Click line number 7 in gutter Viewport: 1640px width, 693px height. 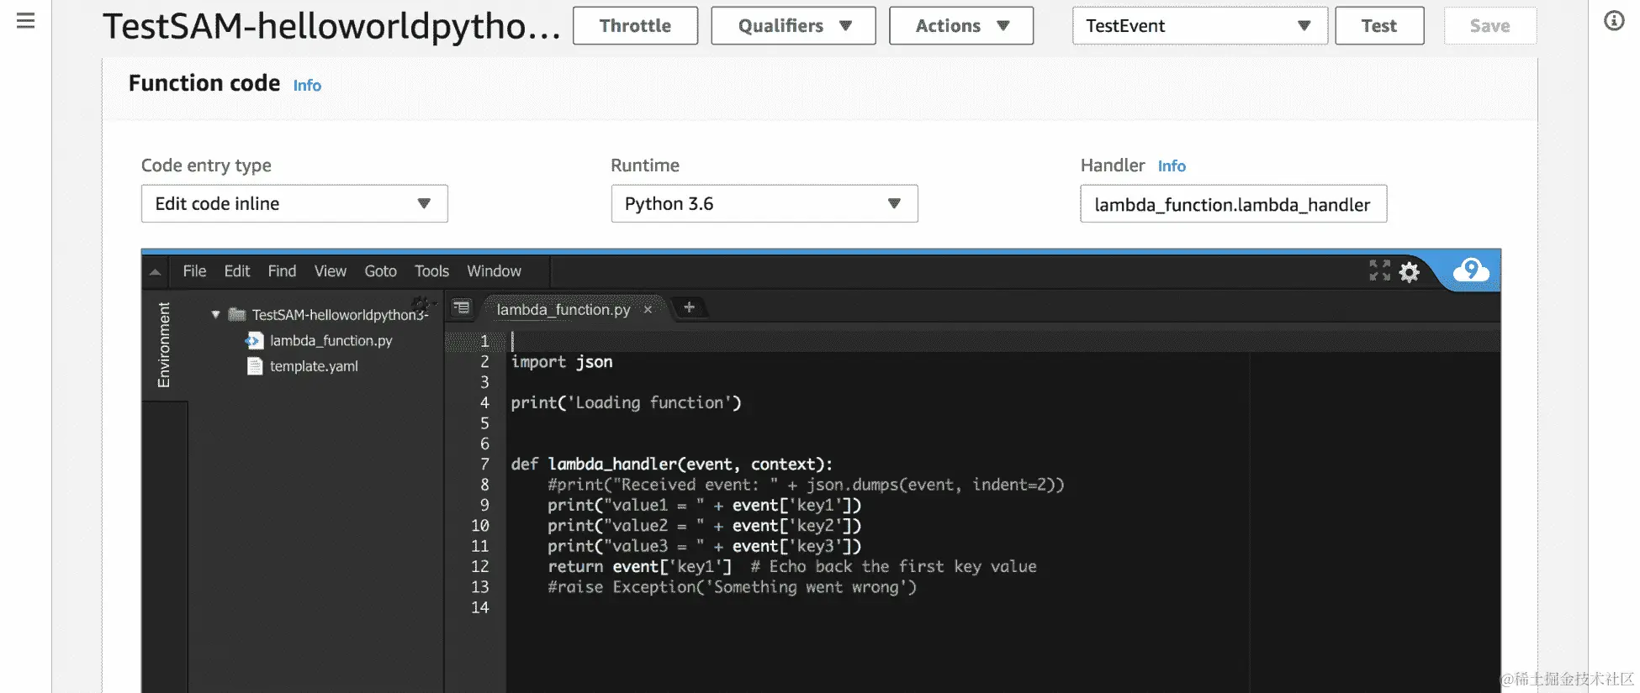484,464
